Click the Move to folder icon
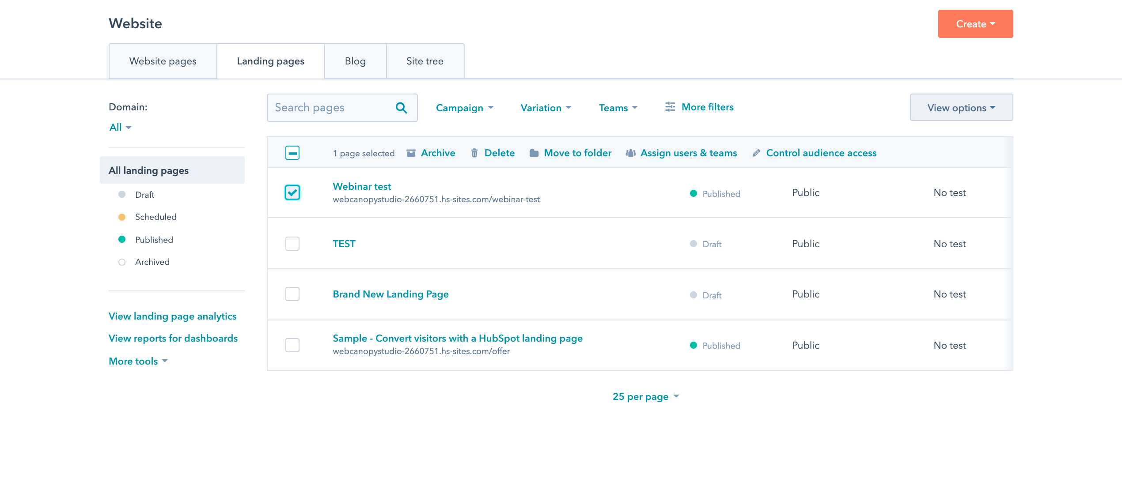Image resolution: width=1122 pixels, height=497 pixels. (x=534, y=153)
